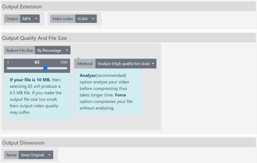Expand the Analyze method dropdown

(x=126, y=64)
